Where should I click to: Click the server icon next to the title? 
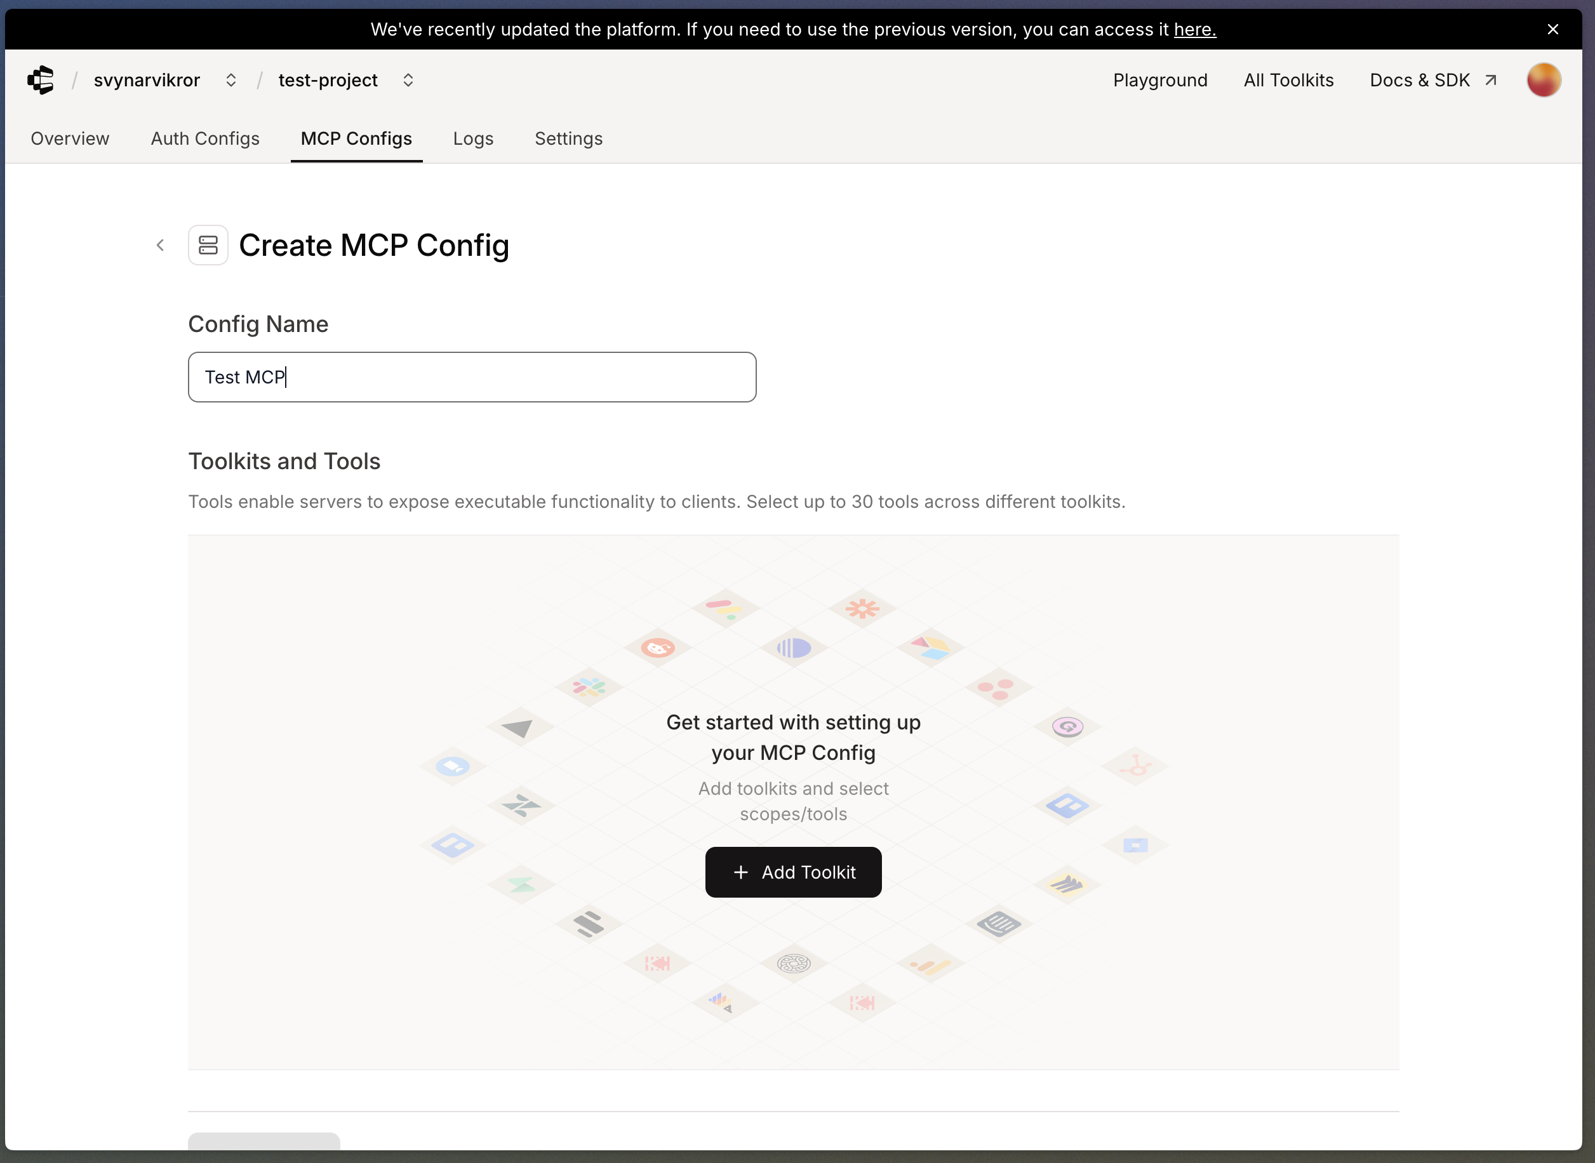[208, 245]
